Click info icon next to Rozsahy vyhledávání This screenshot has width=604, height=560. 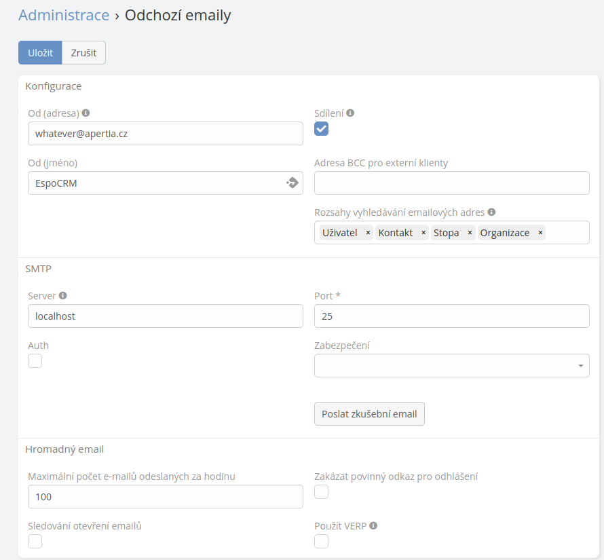491,212
